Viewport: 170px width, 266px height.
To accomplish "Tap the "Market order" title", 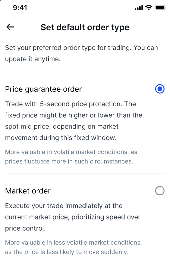I will (x=28, y=191).
